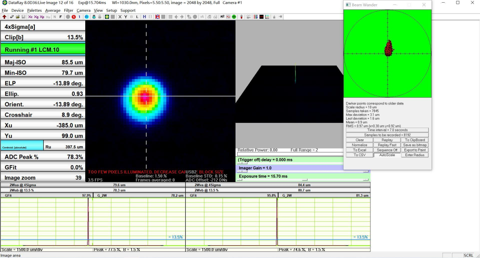Click the To Excel button
The width and height of the screenshot is (480, 258).
pyautogui.click(x=359, y=150)
